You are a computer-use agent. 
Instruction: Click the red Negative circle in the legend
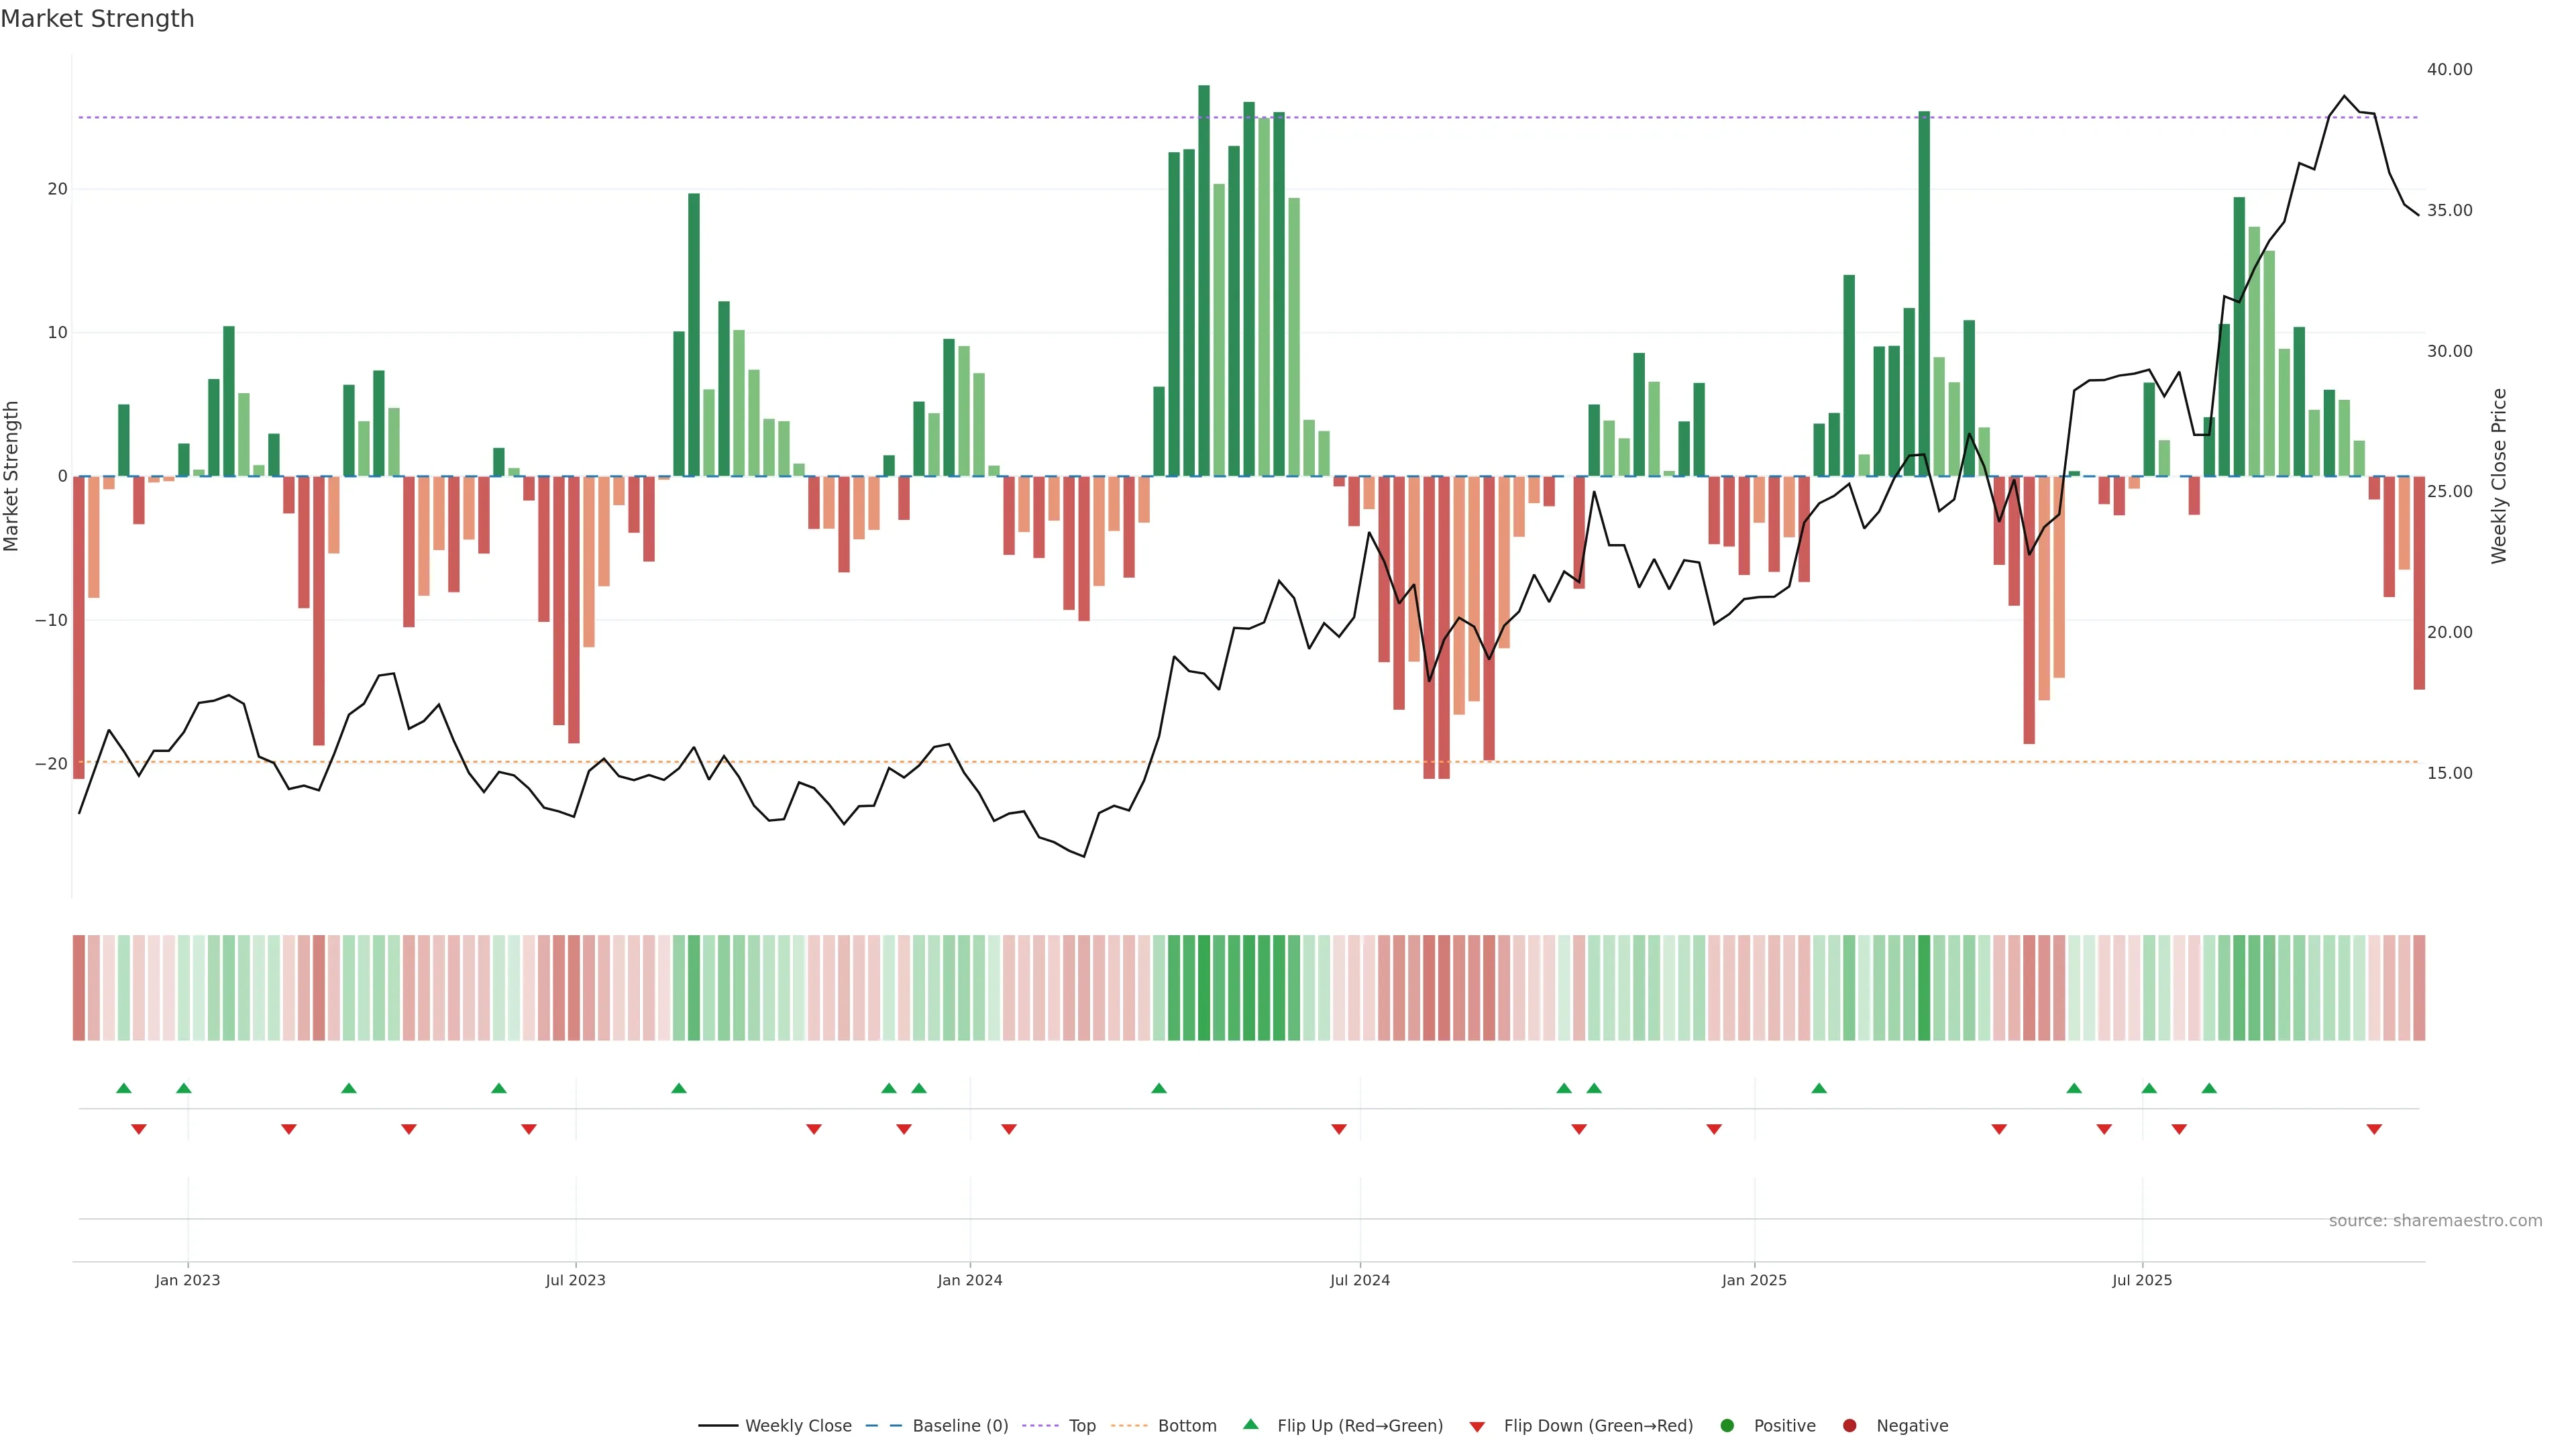[1849, 1426]
